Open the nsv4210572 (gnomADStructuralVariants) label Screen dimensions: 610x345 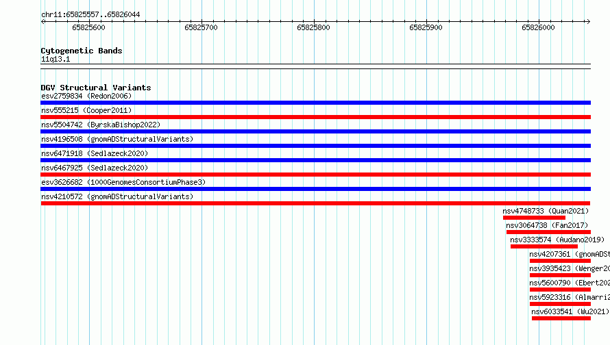pyautogui.click(x=117, y=196)
